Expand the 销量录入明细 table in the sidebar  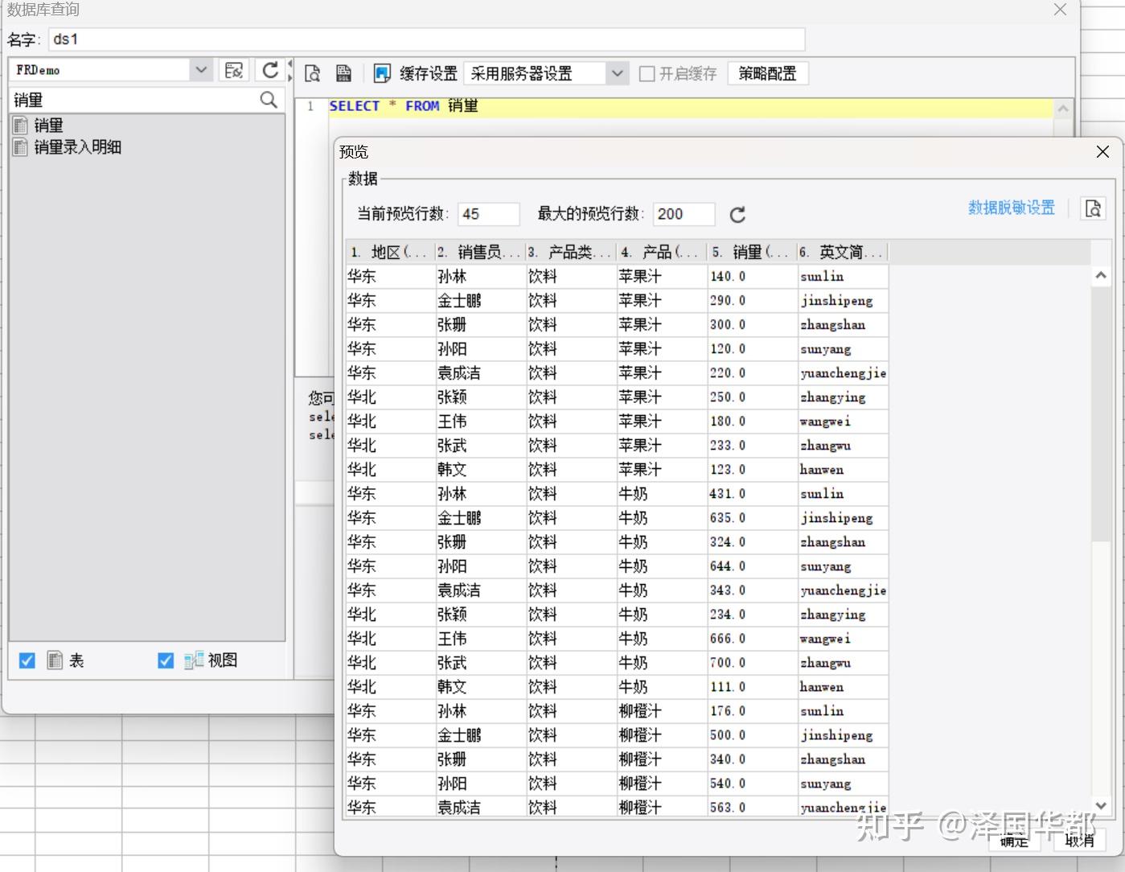(x=78, y=147)
